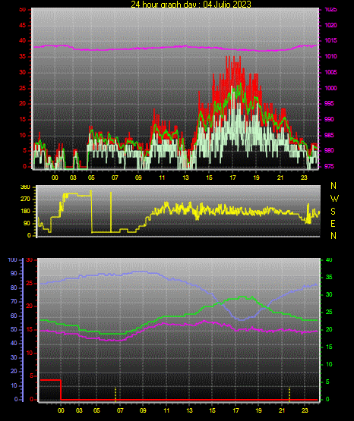Click the 90 humidity axis label
The image size is (354, 421).
tap(14, 273)
